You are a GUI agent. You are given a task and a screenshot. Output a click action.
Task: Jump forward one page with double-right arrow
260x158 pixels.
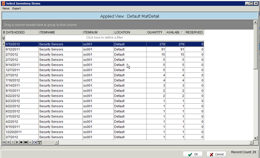tap(21, 142)
